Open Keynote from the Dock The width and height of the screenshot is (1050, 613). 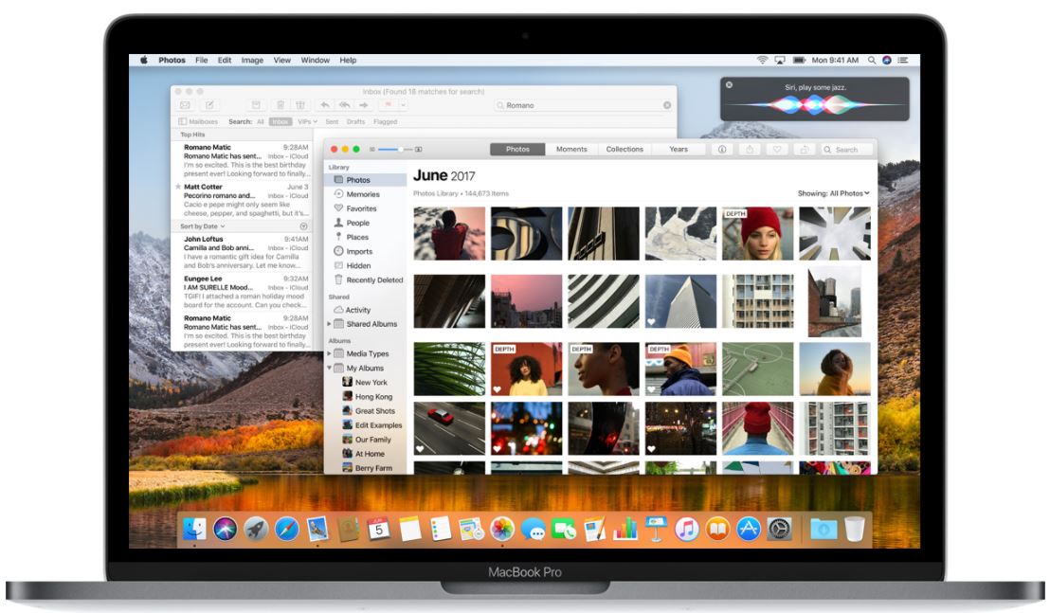pyautogui.click(x=656, y=530)
